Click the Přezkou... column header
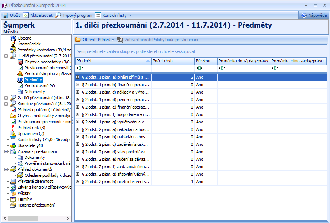Image resolution: width=330 pixels, height=223 pixels. click(x=206, y=61)
